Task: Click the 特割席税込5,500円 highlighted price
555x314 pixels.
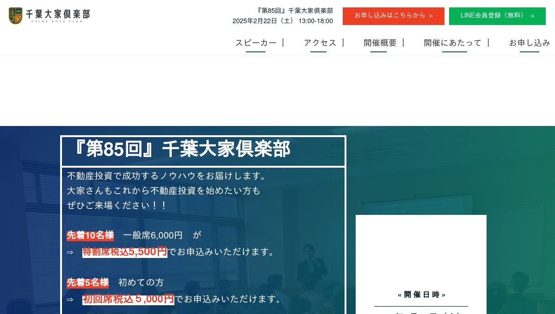Action: point(125,251)
